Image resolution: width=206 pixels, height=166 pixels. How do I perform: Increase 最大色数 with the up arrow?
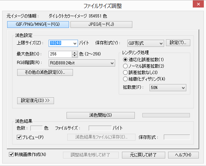point(75,53)
